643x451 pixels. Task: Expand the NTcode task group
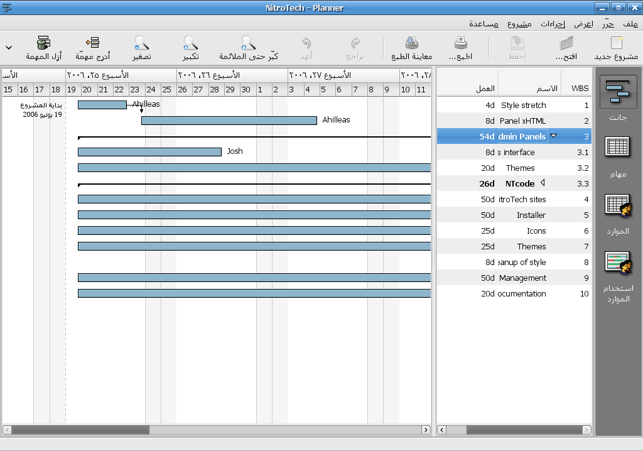543,183
